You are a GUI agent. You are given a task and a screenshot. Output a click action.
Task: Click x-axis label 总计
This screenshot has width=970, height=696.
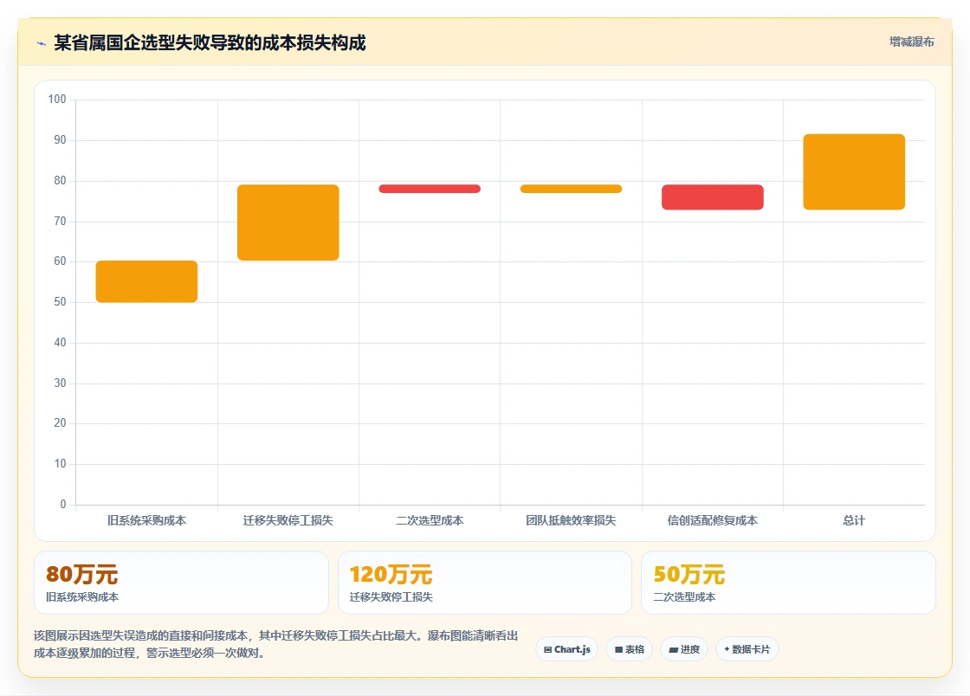[854, 520]
